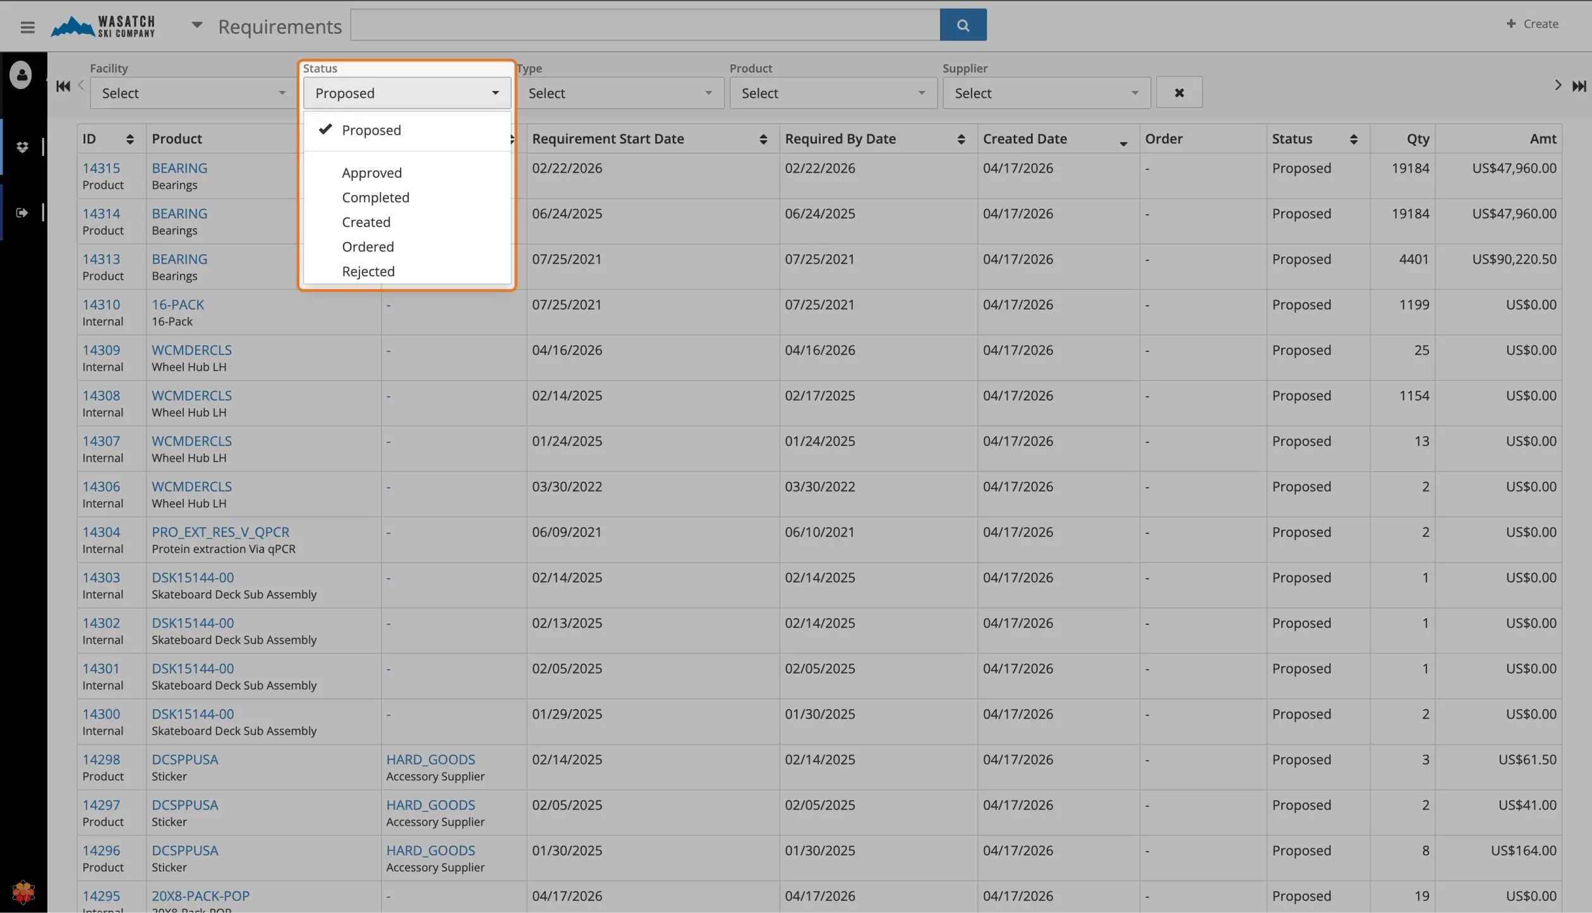The width and height of the screenshot is (1592, 913).
Task: Click the Dropbox-style sidebar icon
Action: (22, 147)
